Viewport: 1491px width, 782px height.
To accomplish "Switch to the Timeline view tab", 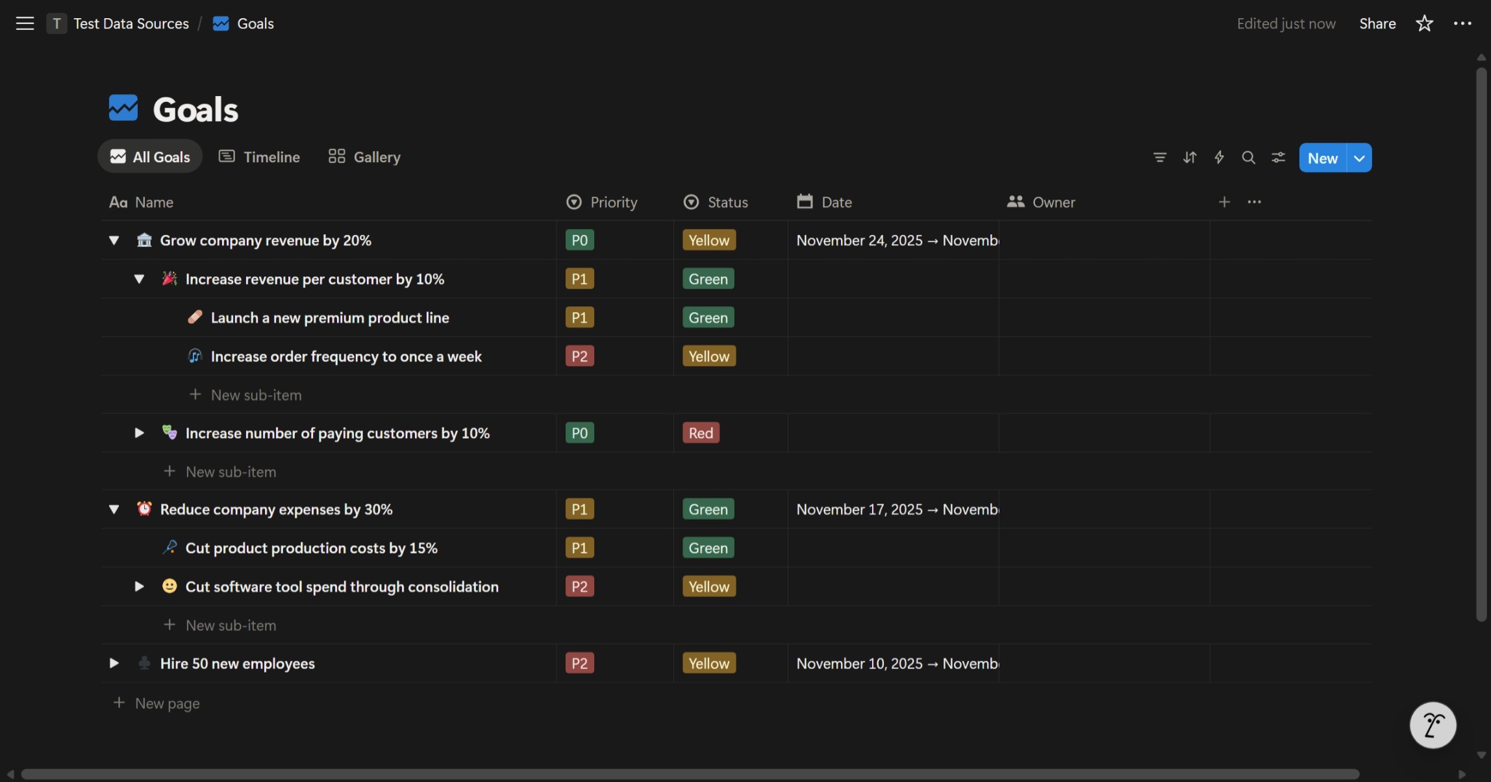I will (x=260, y=157).
